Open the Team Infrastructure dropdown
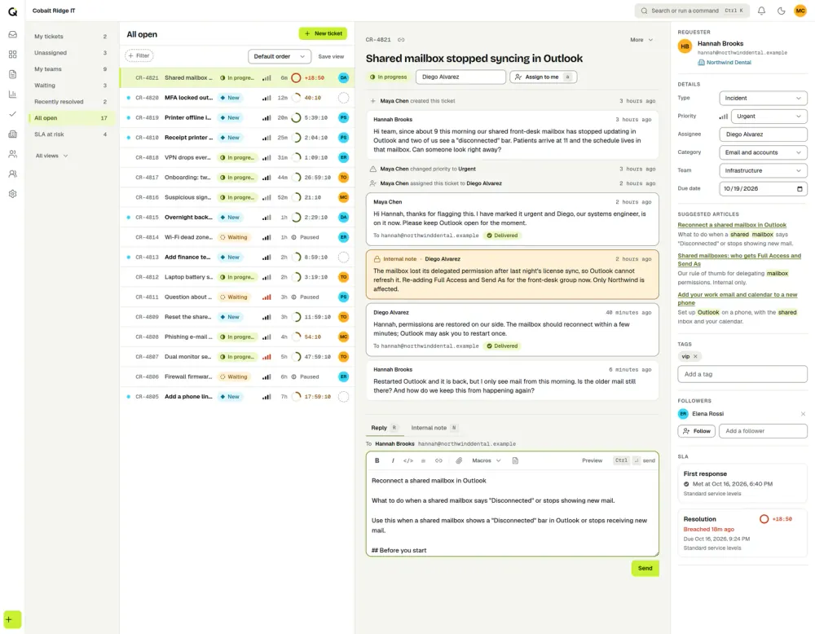The image size is (815, 634). click(x=763, y=170)
